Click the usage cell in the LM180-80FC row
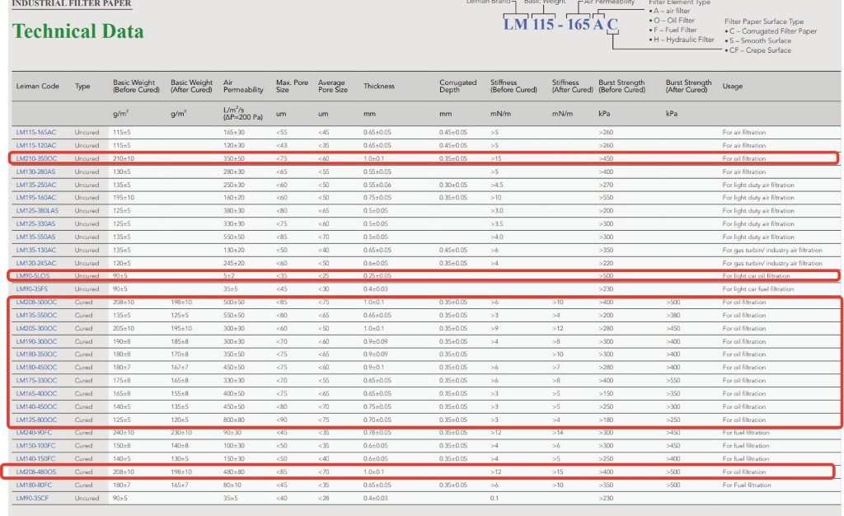Screen dimensions: 844x516 747,485
